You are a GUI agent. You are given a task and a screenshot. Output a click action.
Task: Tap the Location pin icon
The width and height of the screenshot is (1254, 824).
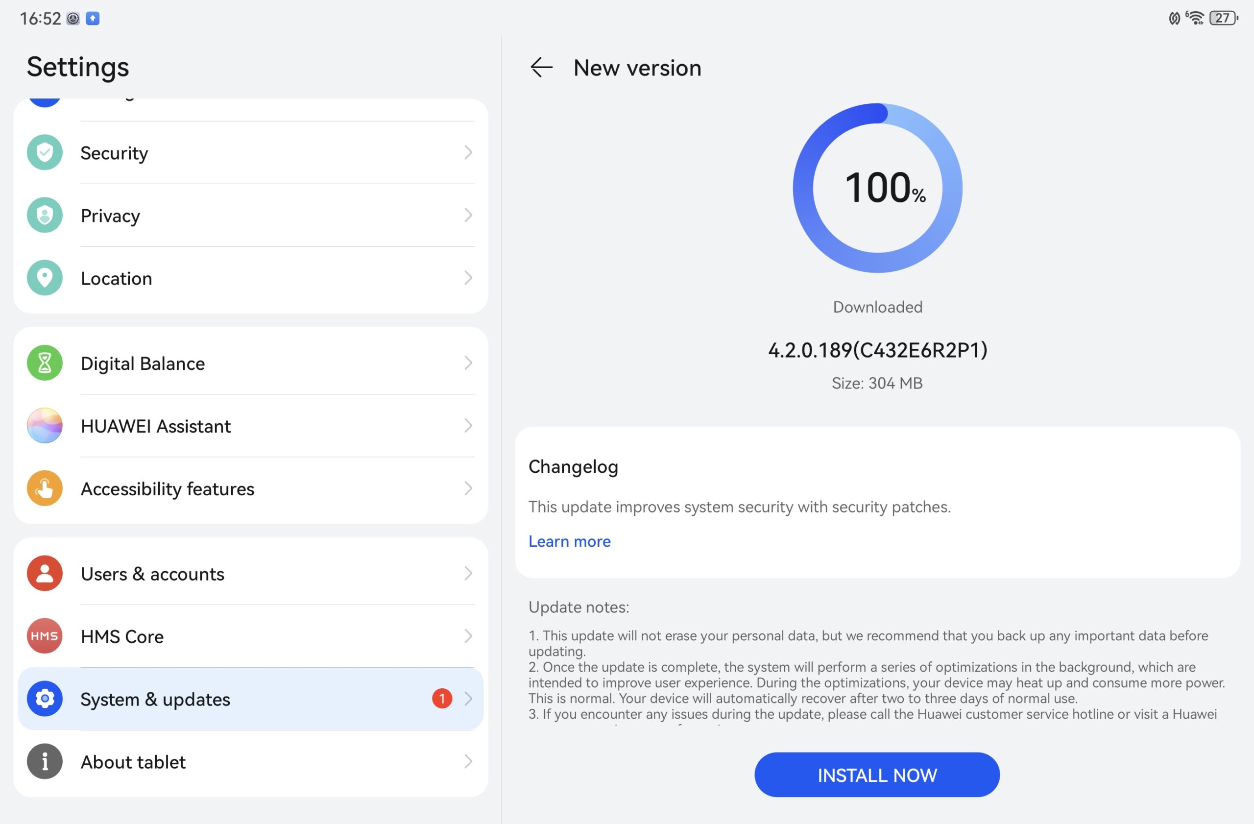(45, 278)
